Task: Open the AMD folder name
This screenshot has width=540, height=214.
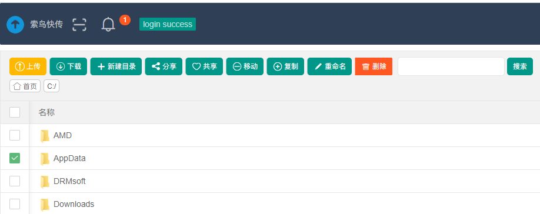Action: click(63, 136)
